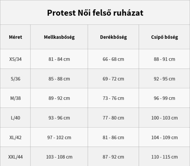Select the Derékbőség column header

click(114, 37)
